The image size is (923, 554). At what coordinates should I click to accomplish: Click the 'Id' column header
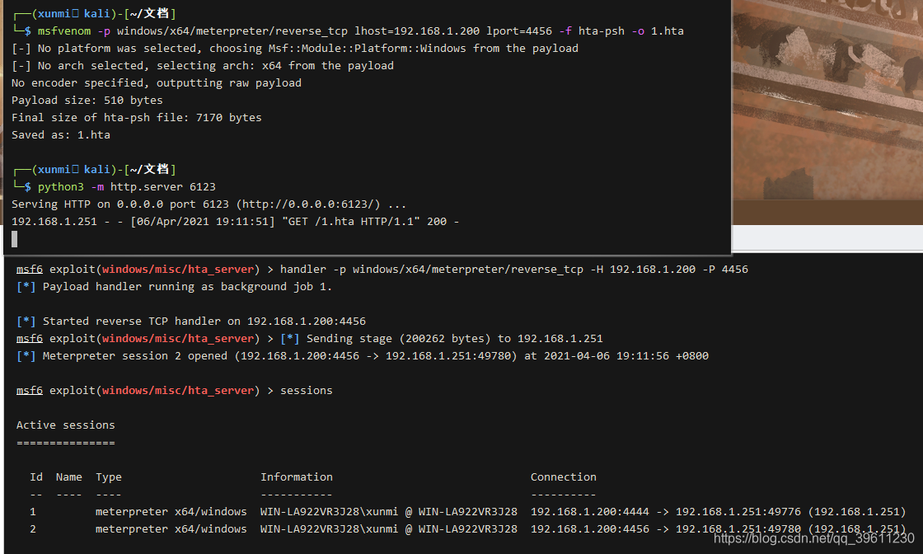click(36, 477)
